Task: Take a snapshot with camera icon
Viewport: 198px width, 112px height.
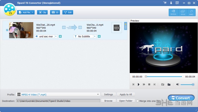Action: (163, 84)
